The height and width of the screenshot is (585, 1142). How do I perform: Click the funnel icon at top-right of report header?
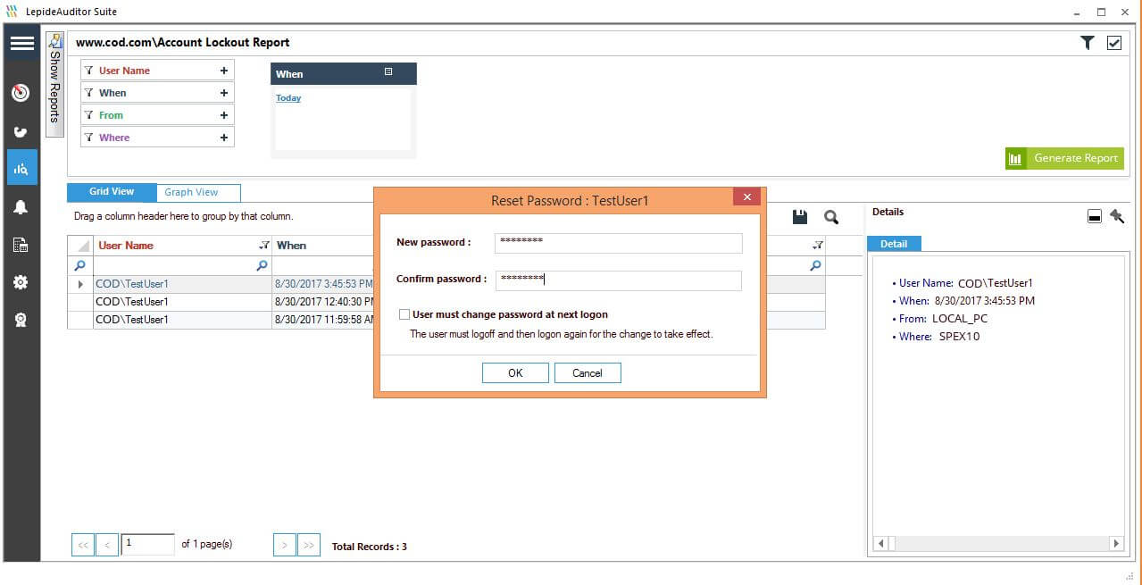coord(1087,43)
